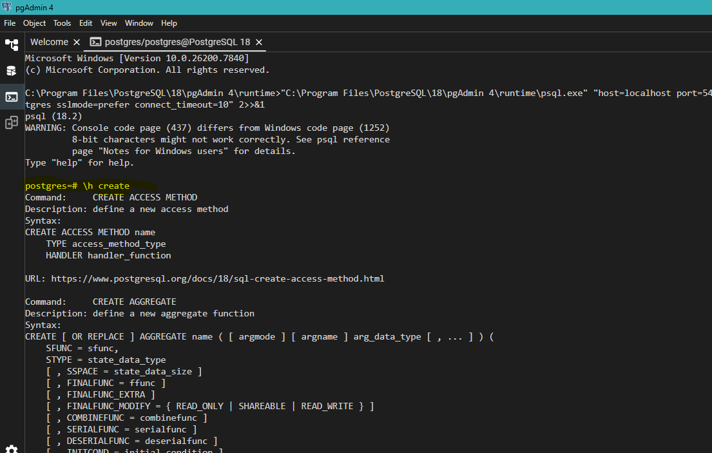Select the PSQL Tool workspace icon
This screenshot has width=712, height=453.
click(12, 97)
